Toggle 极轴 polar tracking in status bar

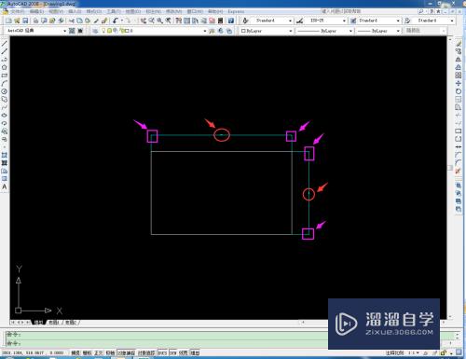pos(110,353)
